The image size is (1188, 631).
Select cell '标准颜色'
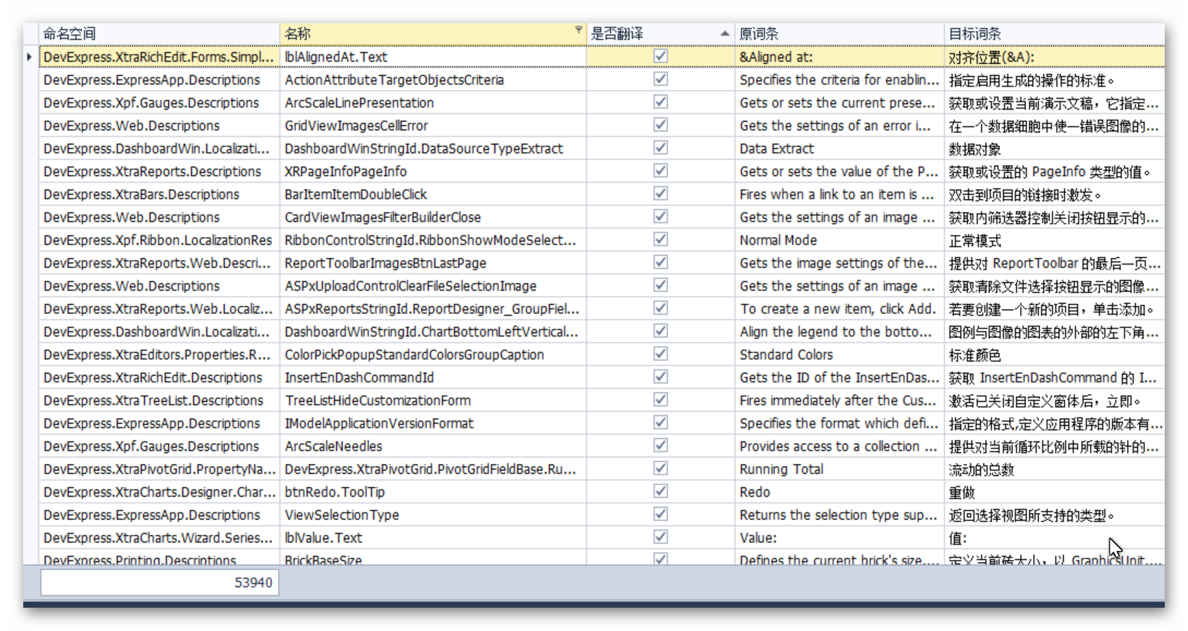(1054, 355)
